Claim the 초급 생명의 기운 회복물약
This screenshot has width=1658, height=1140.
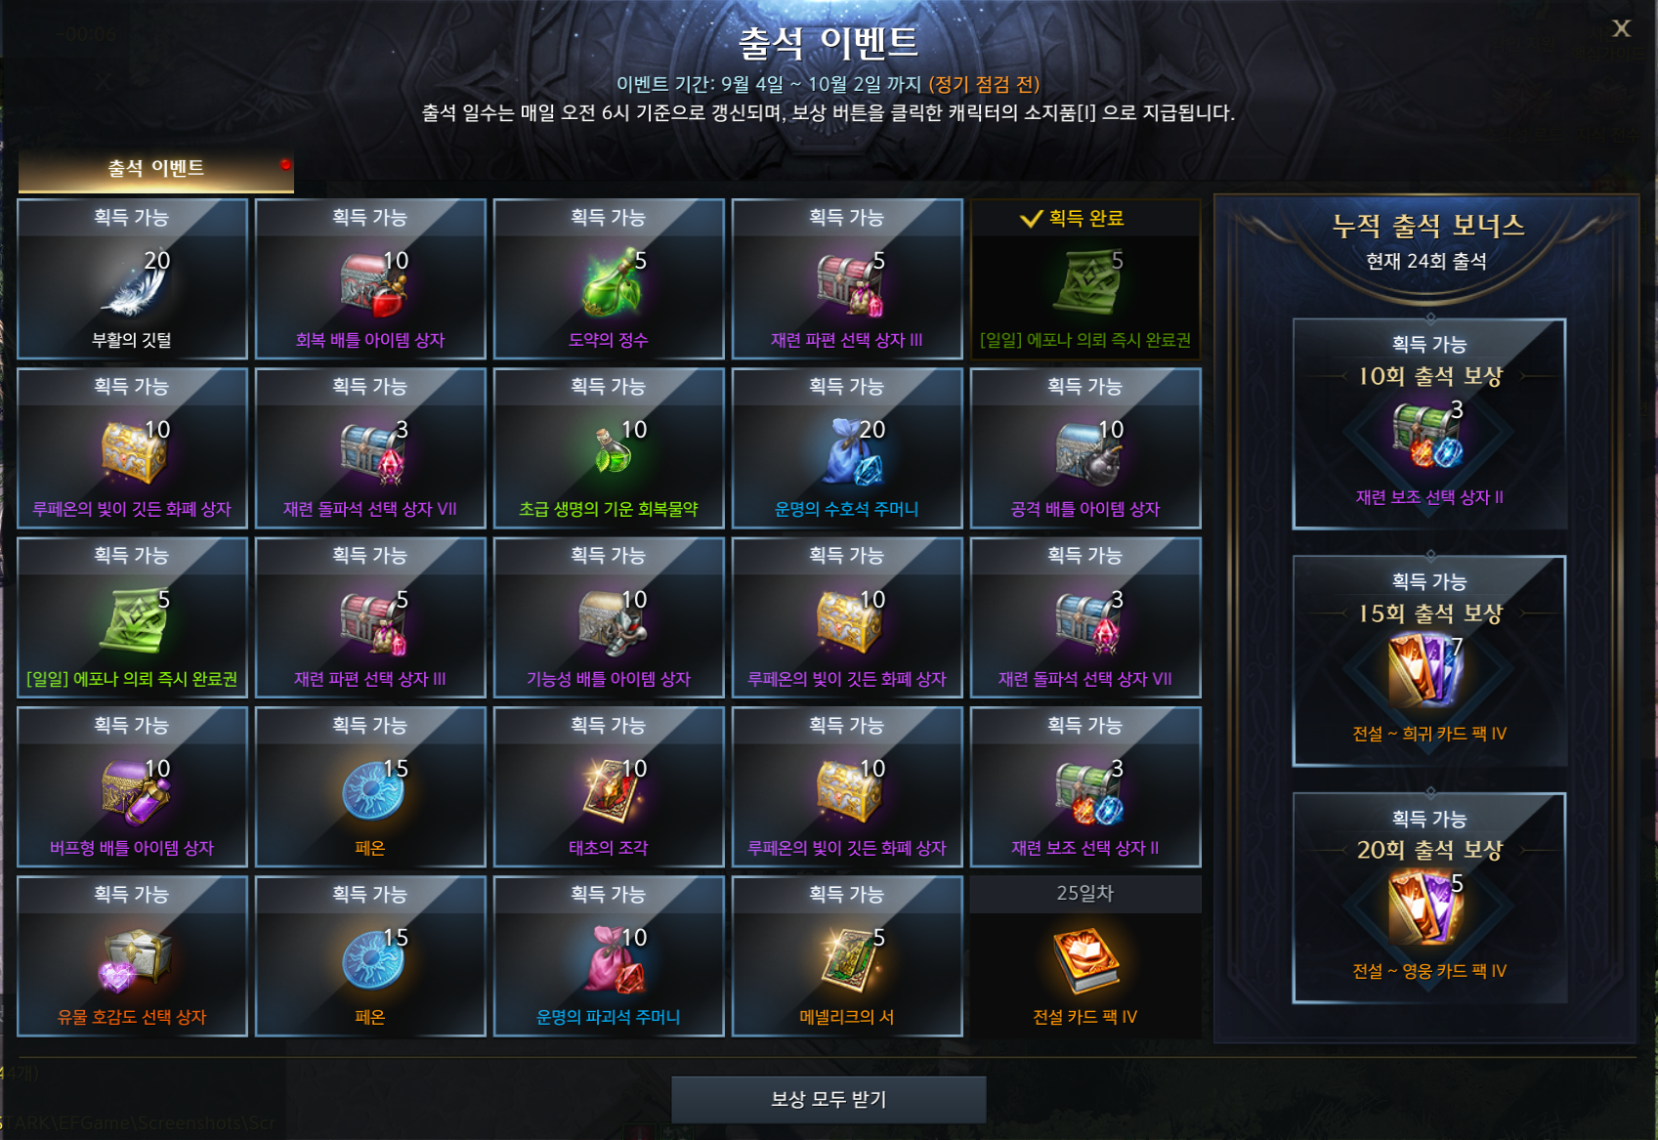pyautogui.click(x=609, y=448)
